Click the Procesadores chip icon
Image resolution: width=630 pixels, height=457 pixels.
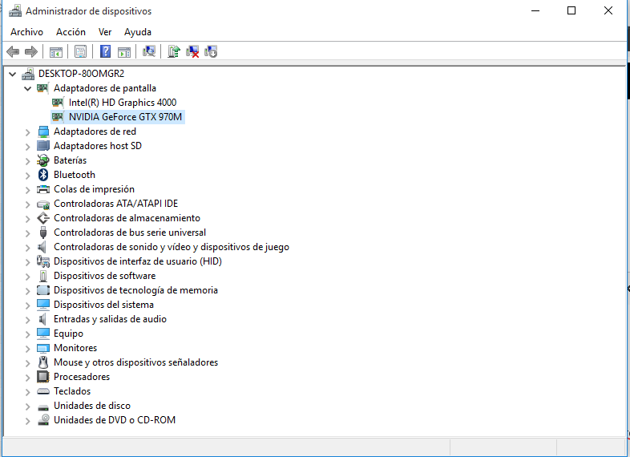point(43,377)
